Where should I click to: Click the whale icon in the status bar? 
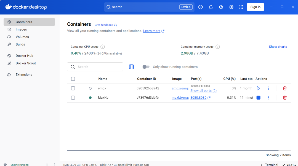pyautogui.click(x=5, y=164)
